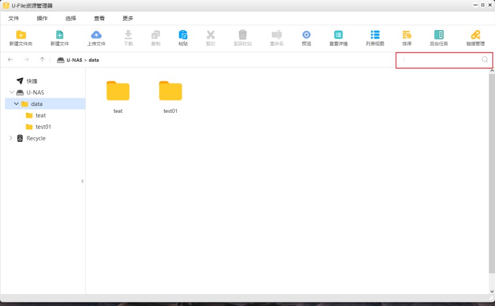Open View Details (查看详情) icon
The height and width of the screenshot is (306, 495).
(x=338, y=35)
